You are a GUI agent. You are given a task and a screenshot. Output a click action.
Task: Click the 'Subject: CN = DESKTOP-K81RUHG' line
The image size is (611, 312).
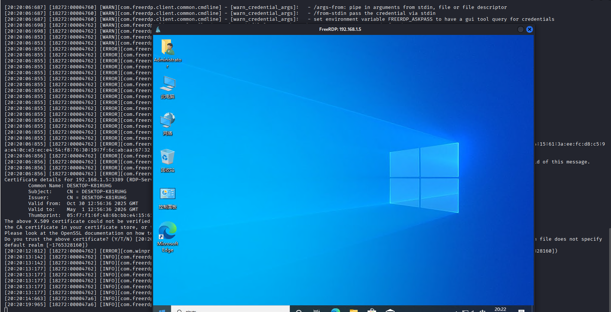click(77, 191)
